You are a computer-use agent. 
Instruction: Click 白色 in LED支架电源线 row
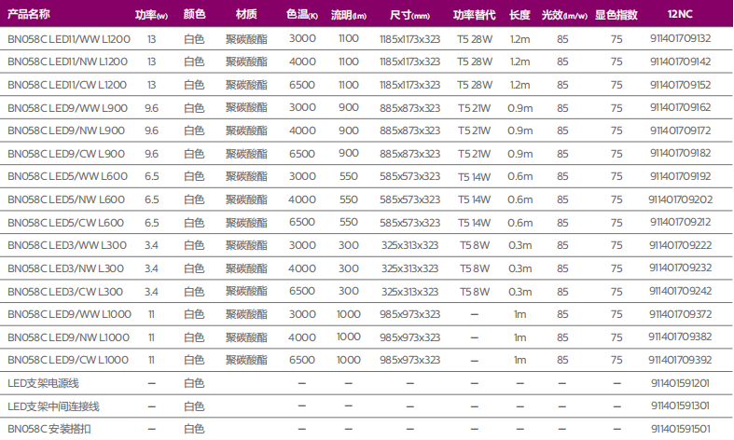(x=194, y=383)
